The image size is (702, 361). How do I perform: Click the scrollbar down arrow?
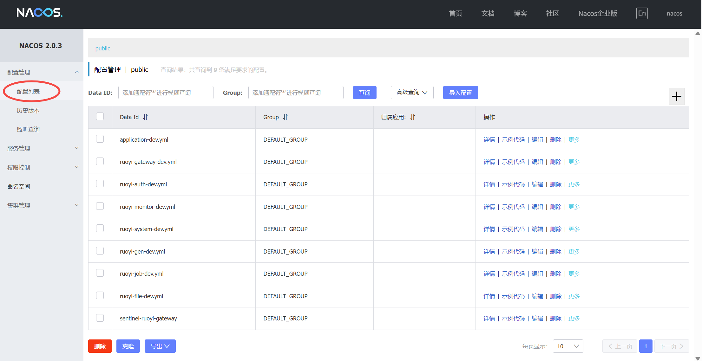(698, 358)
